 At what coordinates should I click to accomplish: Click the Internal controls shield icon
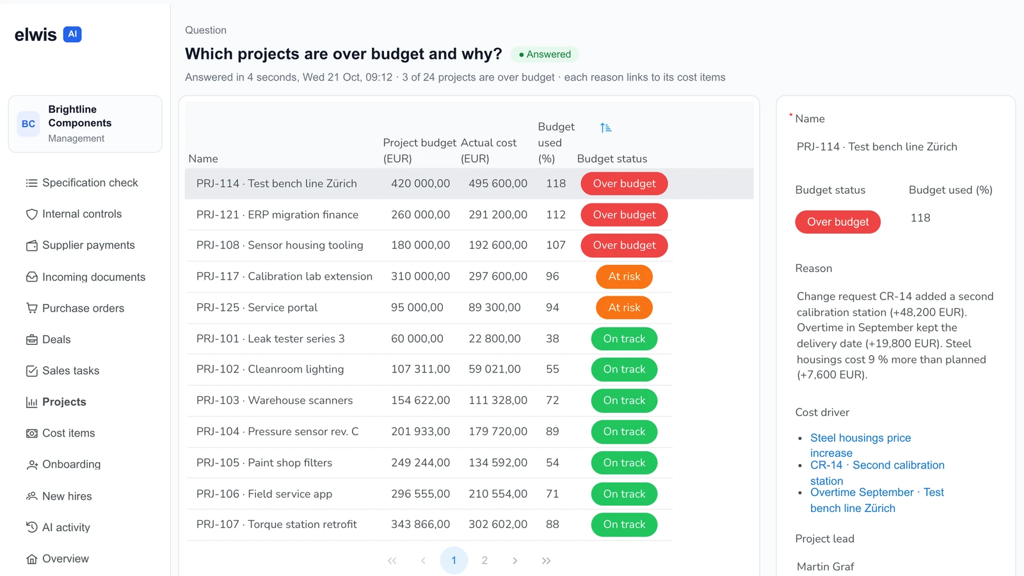pos(31,214)
